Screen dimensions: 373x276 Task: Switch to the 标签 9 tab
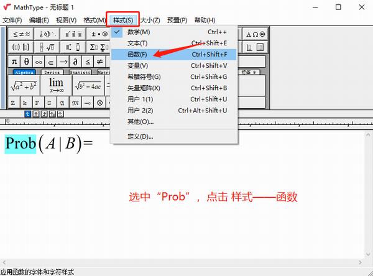point(248,72)
